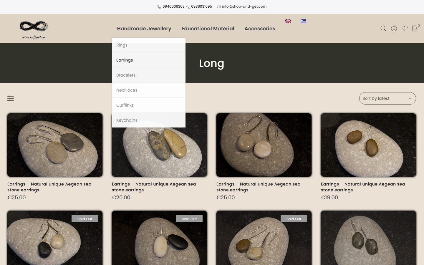Select Keychains in the dropdown menu

click(149, 120)
